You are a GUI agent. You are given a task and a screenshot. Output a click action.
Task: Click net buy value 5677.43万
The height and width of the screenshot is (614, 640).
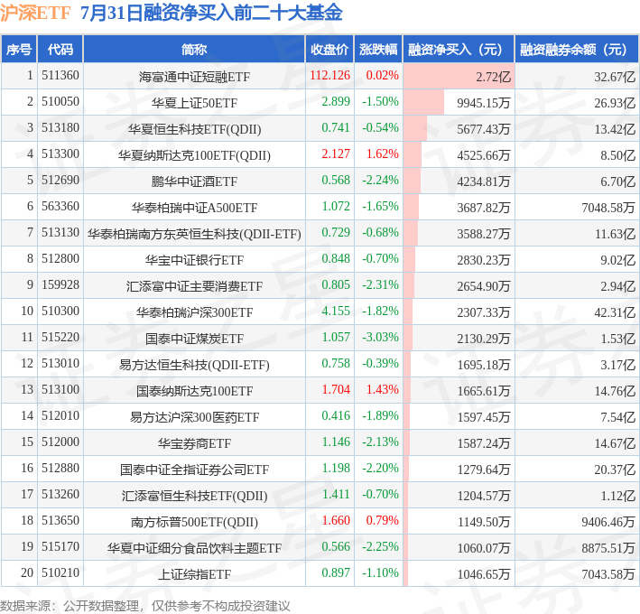(x=483, y=128)
